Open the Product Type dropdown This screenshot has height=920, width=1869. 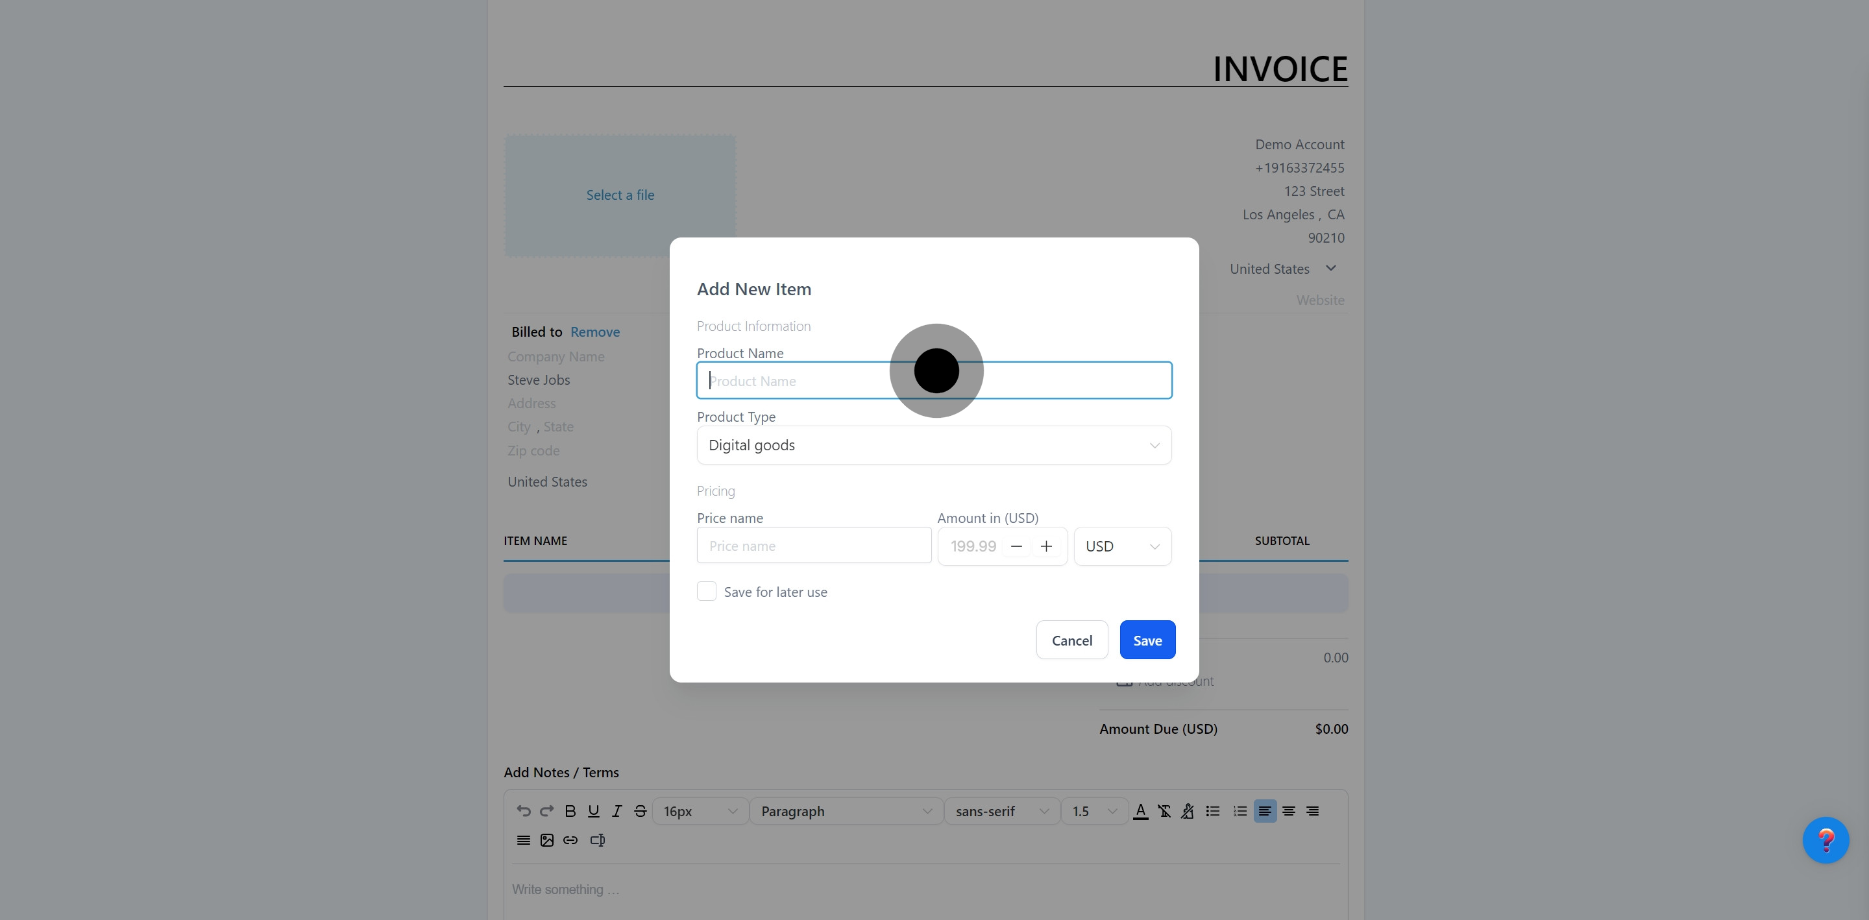coord(934,445)
